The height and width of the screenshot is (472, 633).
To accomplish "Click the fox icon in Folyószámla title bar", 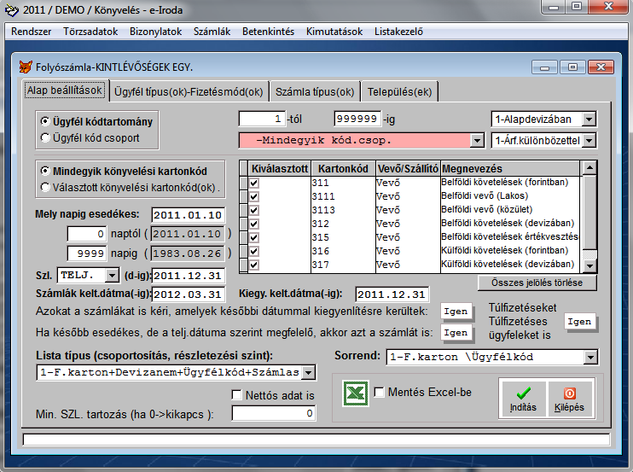I will point(25,66).
